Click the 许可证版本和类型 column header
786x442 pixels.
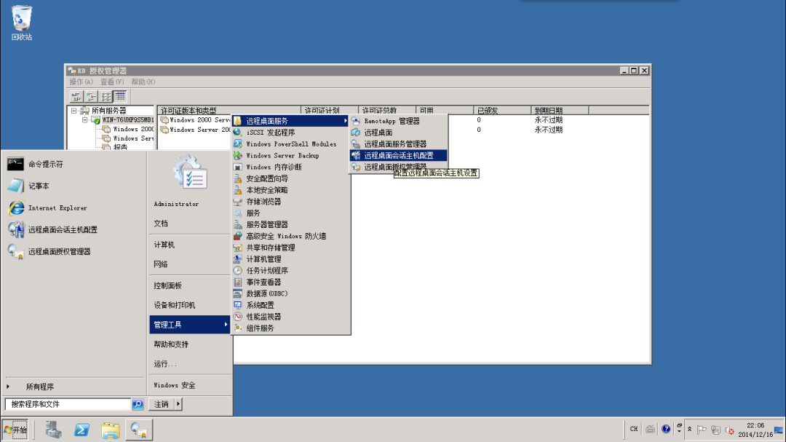click(229, 111)
